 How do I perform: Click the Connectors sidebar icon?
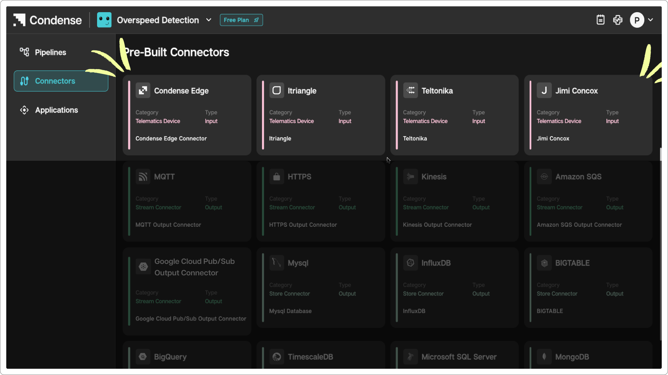[24, 81]
